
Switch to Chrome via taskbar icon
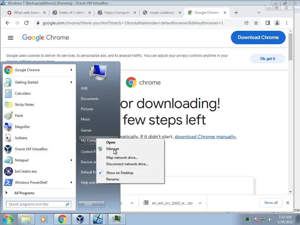(x=62, y=219)
